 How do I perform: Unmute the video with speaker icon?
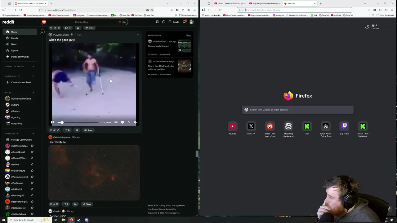tap(136, 122)
